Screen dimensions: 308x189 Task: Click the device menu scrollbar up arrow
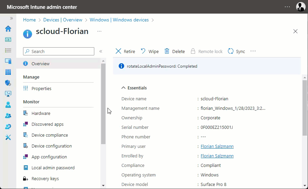[x=103, y=61]
